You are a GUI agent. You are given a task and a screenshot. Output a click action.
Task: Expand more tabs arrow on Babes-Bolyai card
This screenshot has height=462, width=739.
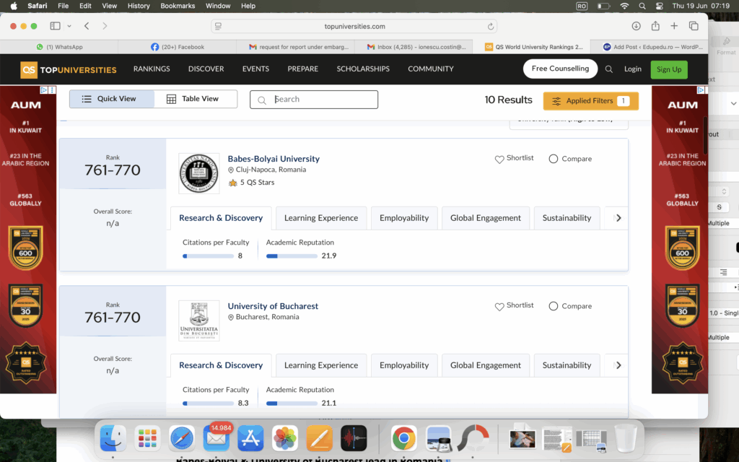point(618,218)
